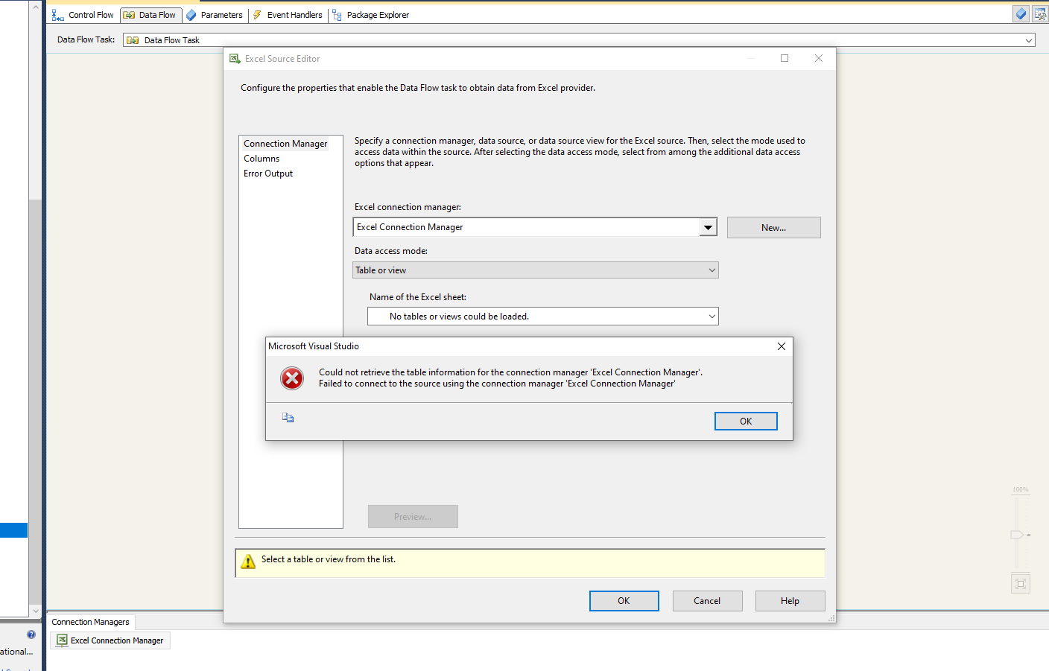Dismiss the error dialog with OK
Image resolution: width=1049 pixels, height=671 pixels.
pyautogui.click(x=745, y=421)
